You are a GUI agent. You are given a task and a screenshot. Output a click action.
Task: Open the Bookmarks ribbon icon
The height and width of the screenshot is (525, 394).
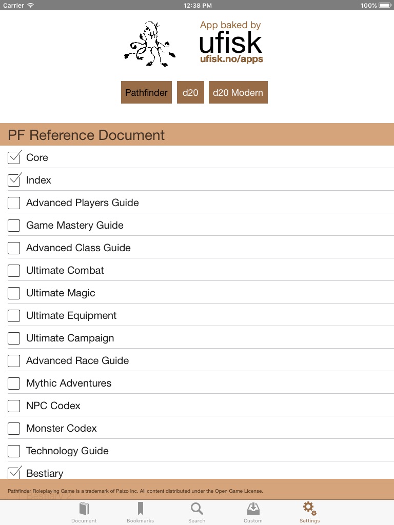pyautogui.click(x=141, y=509)
